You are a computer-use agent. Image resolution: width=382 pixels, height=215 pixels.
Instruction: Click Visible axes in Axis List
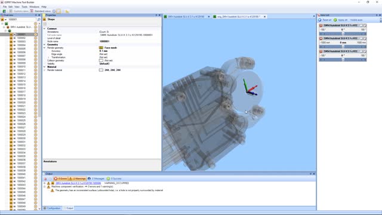pos(356,20)
